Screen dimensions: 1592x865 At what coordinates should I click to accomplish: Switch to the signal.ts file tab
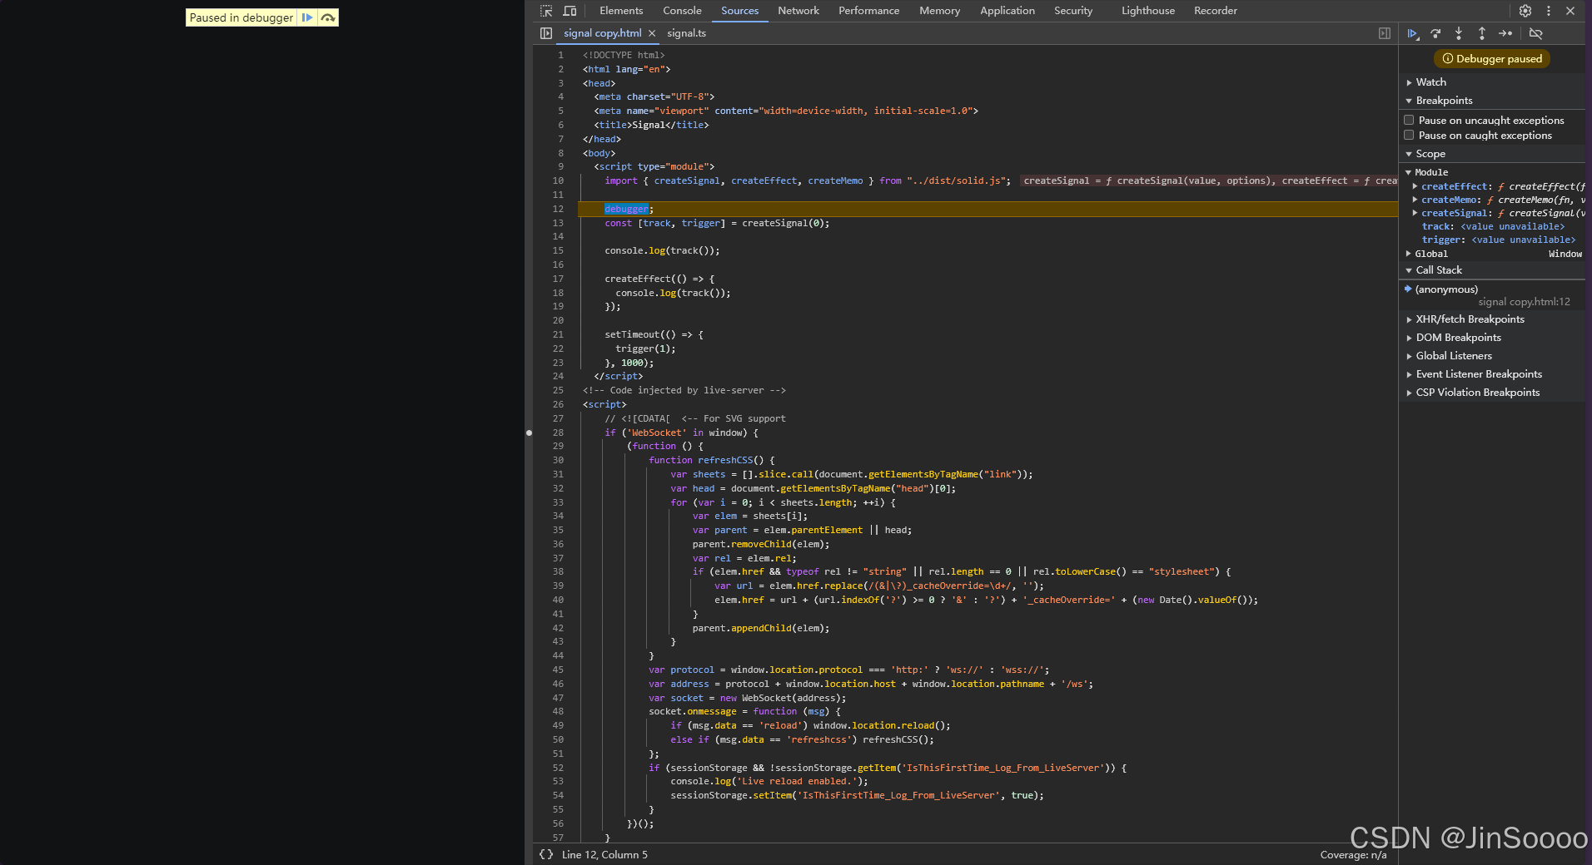point(686,33)
